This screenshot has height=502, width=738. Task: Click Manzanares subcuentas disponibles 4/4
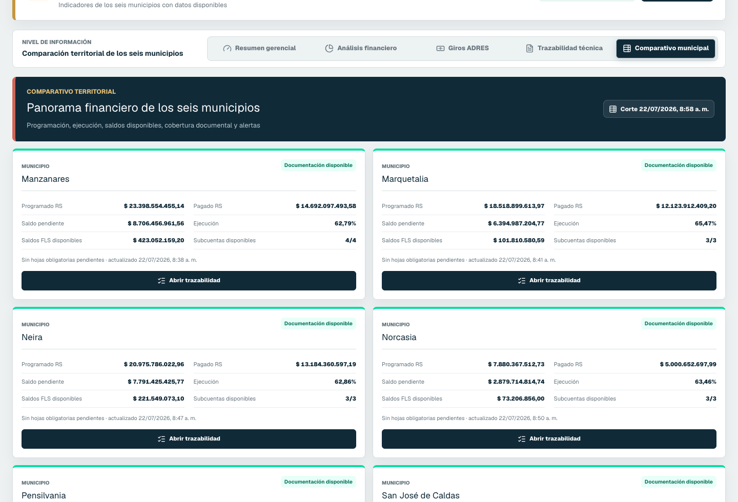tap(351, 240)
